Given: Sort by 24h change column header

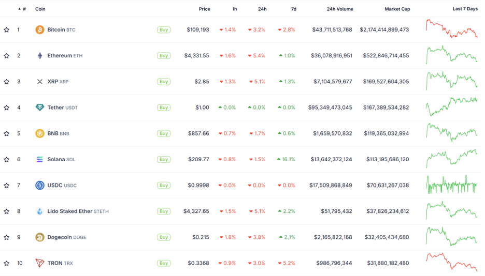Looking at the screenshot, I should (x=262, y=9).
